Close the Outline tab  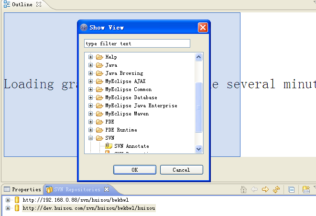pyautogui.click(x=39, y=4)
